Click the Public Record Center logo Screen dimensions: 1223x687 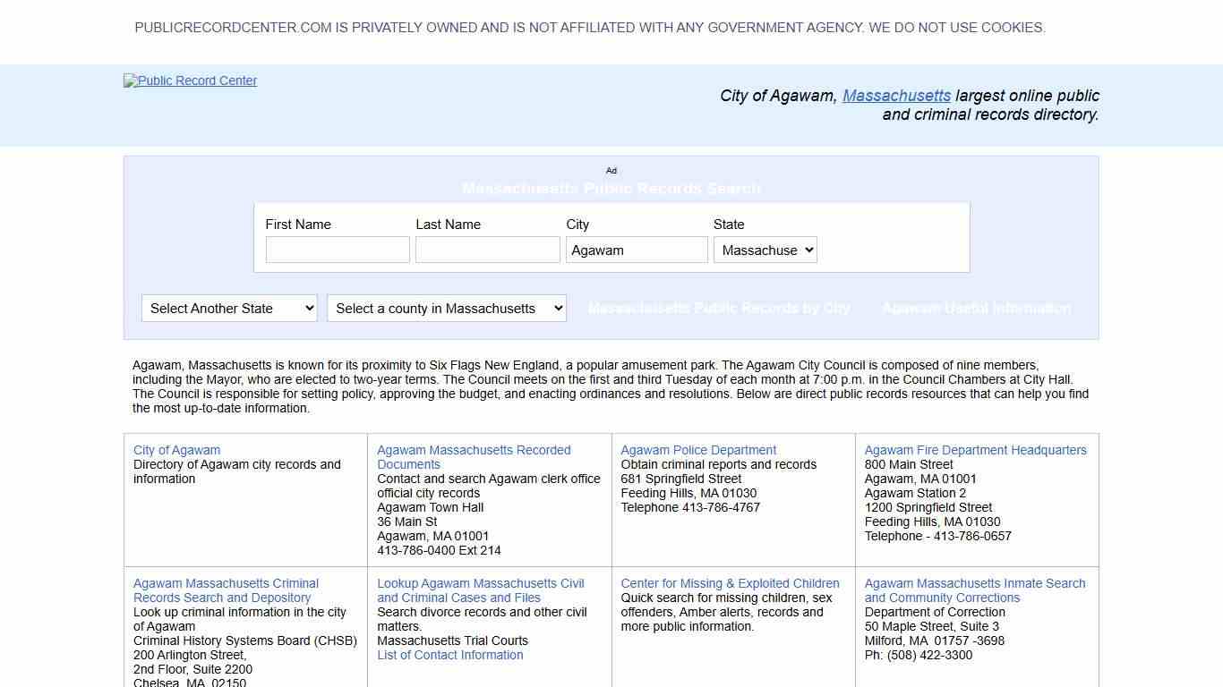190,81
